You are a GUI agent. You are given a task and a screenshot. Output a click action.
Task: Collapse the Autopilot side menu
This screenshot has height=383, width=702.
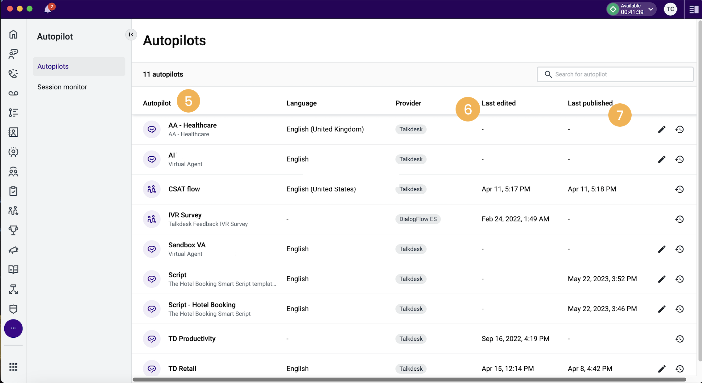pos(131,35)
